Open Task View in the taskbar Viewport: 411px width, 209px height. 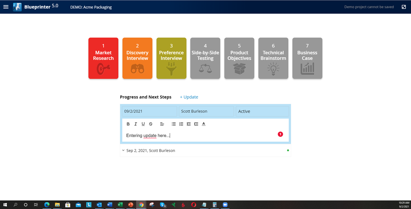[36, 205]
